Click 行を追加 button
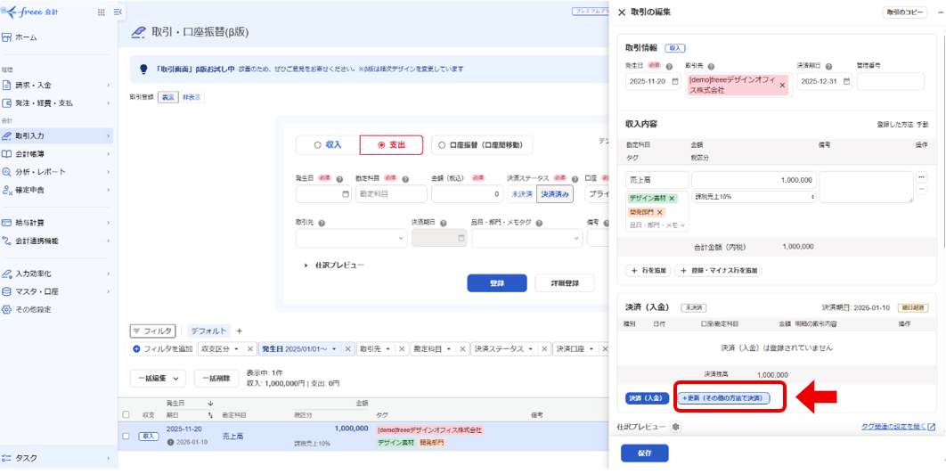 point(648,271)
